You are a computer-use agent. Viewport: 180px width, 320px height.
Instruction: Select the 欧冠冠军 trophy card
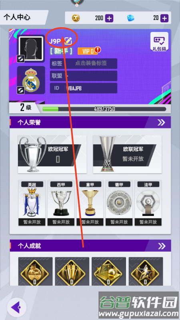click(52, 154)
